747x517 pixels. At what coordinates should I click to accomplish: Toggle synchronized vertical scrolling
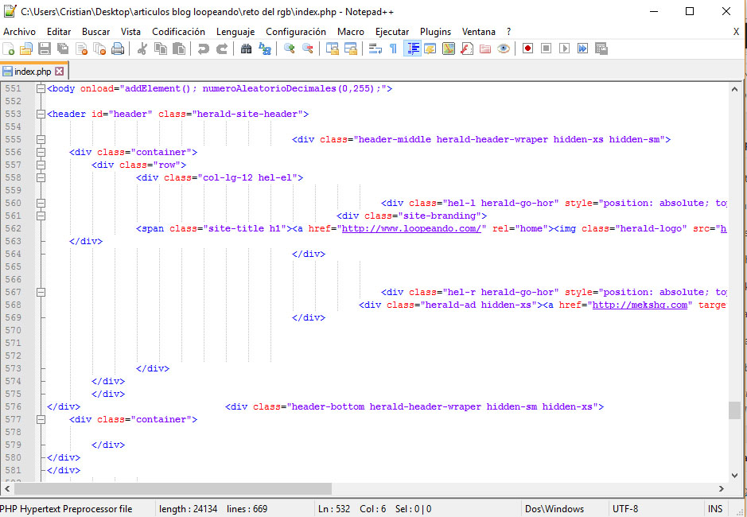point(332,49)
